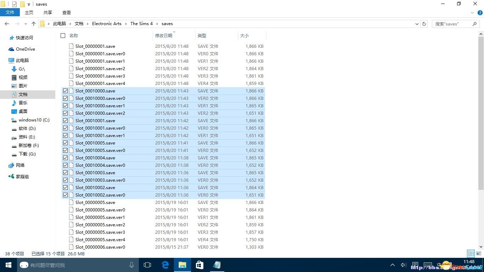The image size is (484, 272).
Task: Open the 文件 menu
Action: pos(10,12)
